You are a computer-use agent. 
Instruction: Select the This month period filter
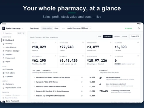(108, 36)
